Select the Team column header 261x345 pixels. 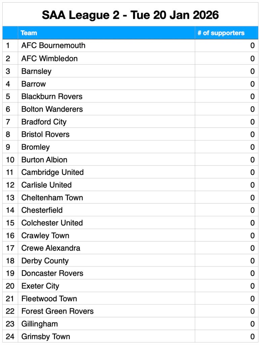tap(29, 33)
